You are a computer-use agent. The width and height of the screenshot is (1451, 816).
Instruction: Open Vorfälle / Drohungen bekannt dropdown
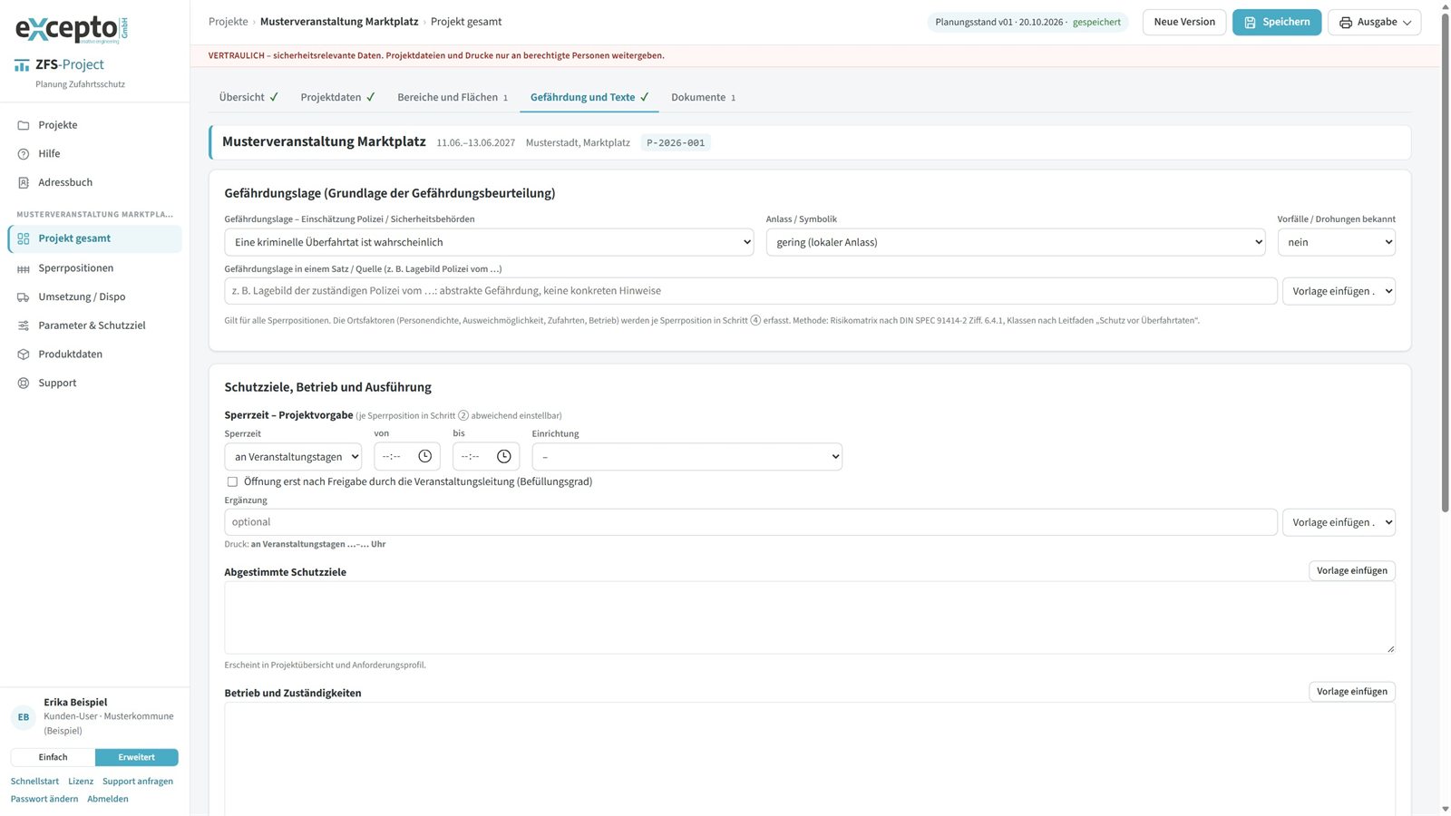pyautogui.click(x=1336, y=242)
